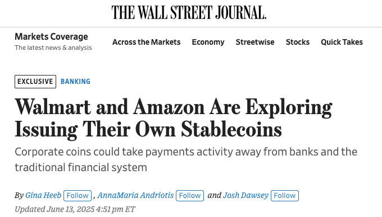Screen dimensions: 382x217
Task: Click 'The latest news & analysis' tagline
Action: [53, 48]
